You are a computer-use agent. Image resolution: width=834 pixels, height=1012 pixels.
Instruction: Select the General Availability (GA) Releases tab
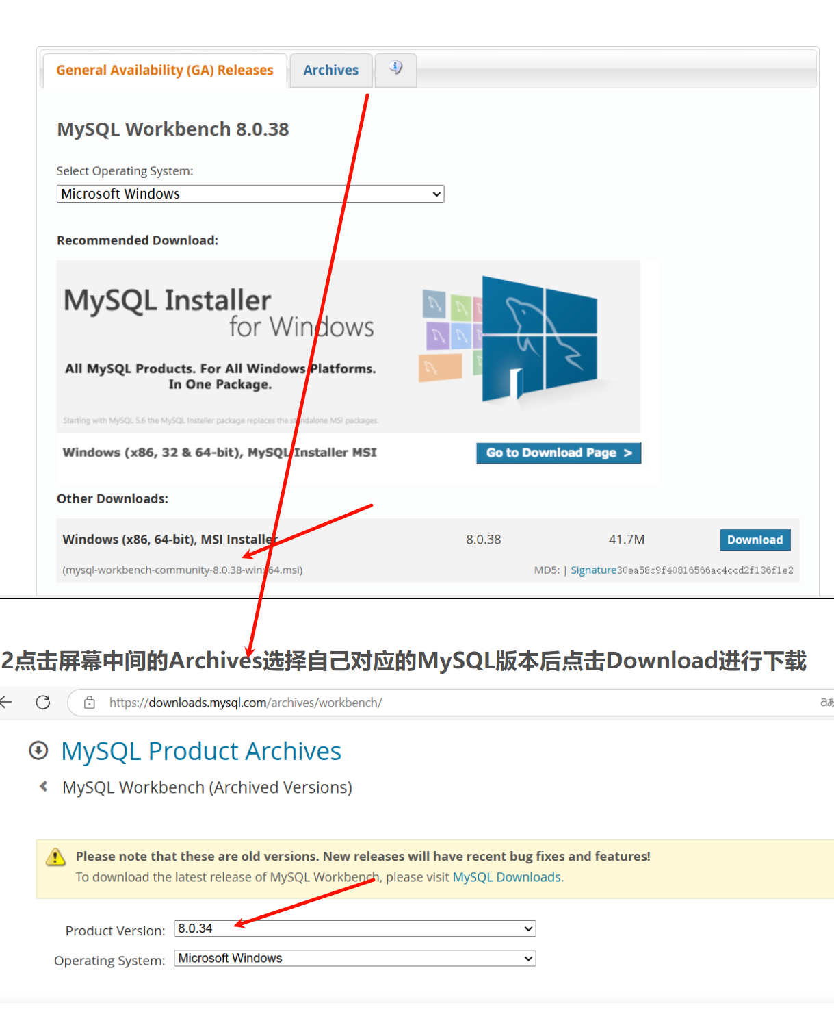pyautogui.click(x=165, y=71)
